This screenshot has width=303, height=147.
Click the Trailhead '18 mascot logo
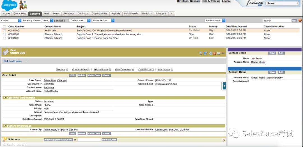coord(23,5)
